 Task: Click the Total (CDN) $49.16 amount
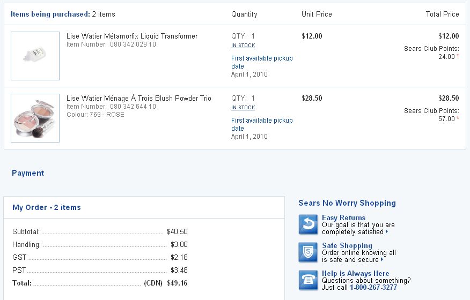tap(177, 283)
